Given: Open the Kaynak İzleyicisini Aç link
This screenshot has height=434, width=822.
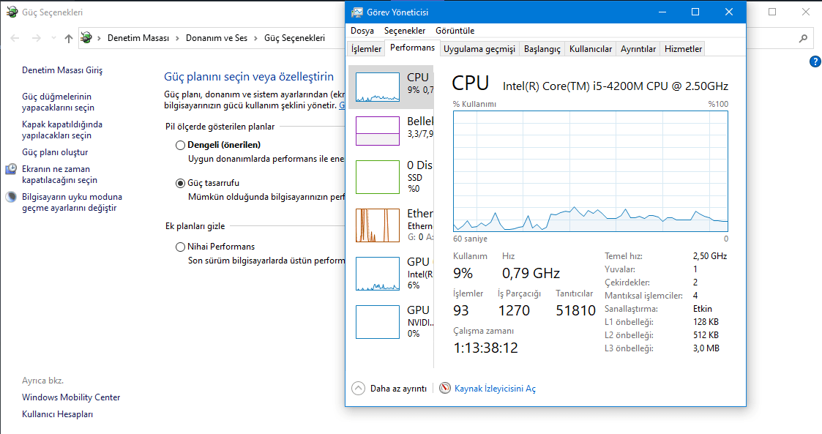Looking at the screenshot, I should click(495, 389).
